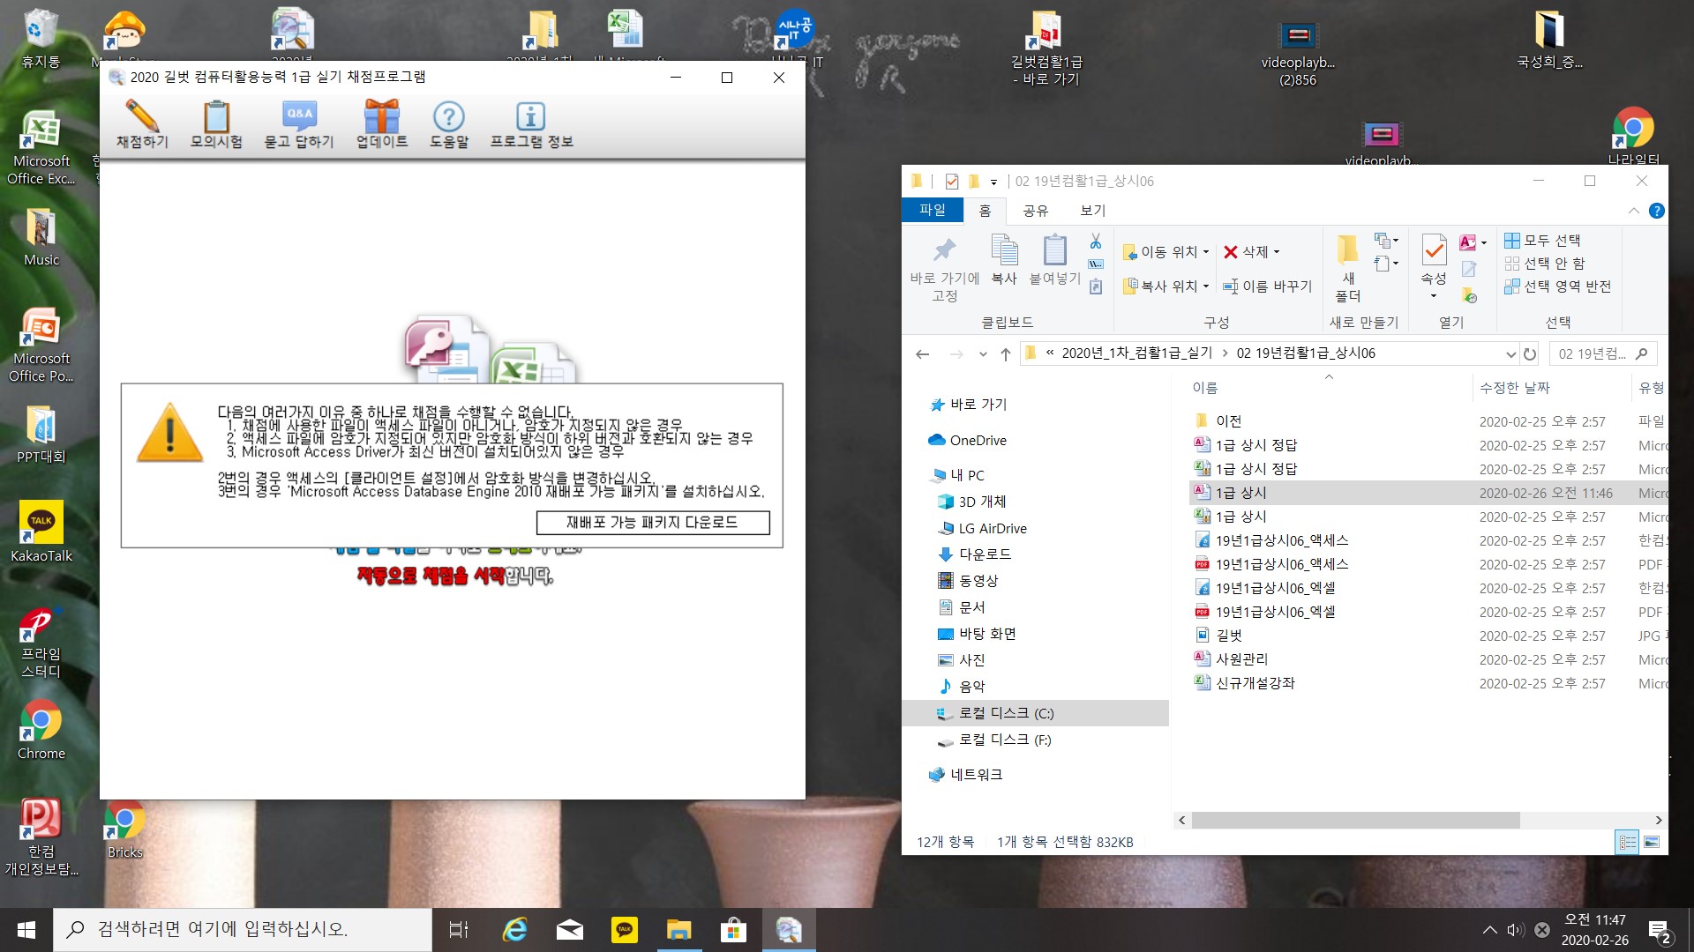Switch to the 보기 ribbon tab
Image resolution: width=1694 pixels, height=952 pixels.
point(1092,210)
